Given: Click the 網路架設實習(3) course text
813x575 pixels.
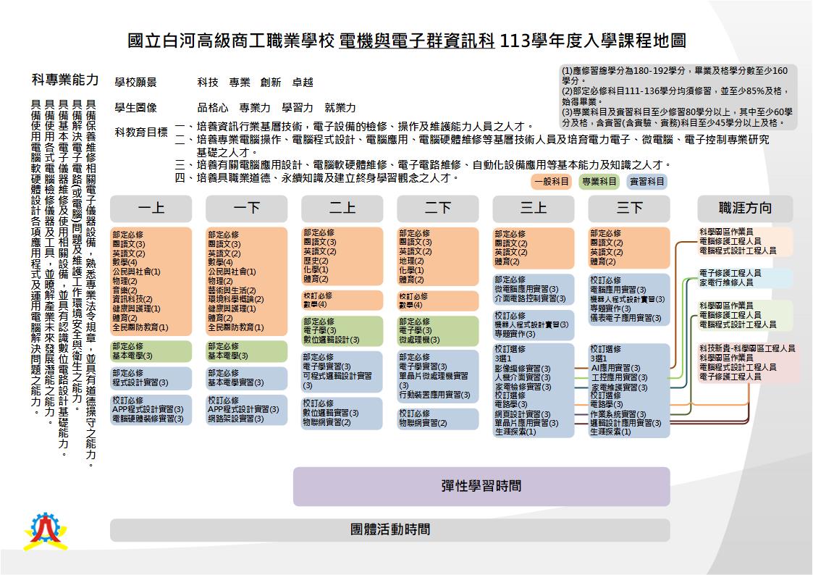Looking at the screenshot, I should pyautogui.click(x=235, y=419).
